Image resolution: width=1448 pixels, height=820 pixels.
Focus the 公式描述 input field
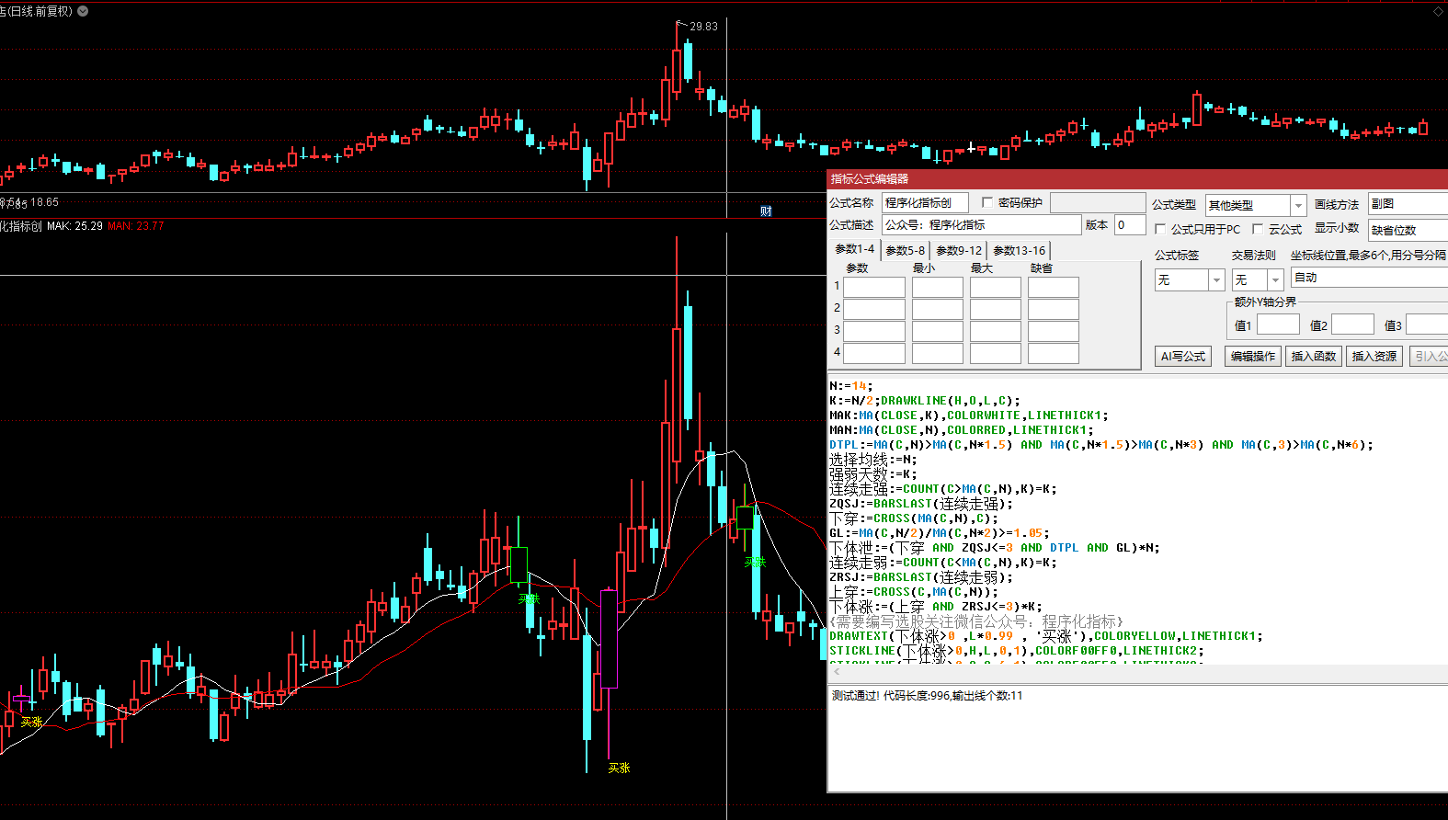pyautogui.click(x=980, y=224)
